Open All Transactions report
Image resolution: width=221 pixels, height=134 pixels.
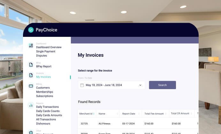pos(46,120)
